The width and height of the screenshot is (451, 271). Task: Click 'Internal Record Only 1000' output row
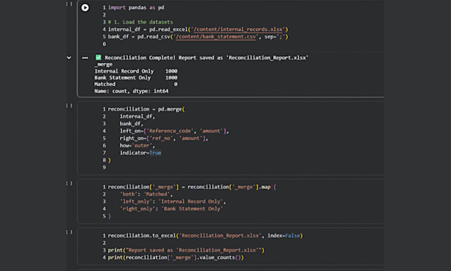(136, 71)
